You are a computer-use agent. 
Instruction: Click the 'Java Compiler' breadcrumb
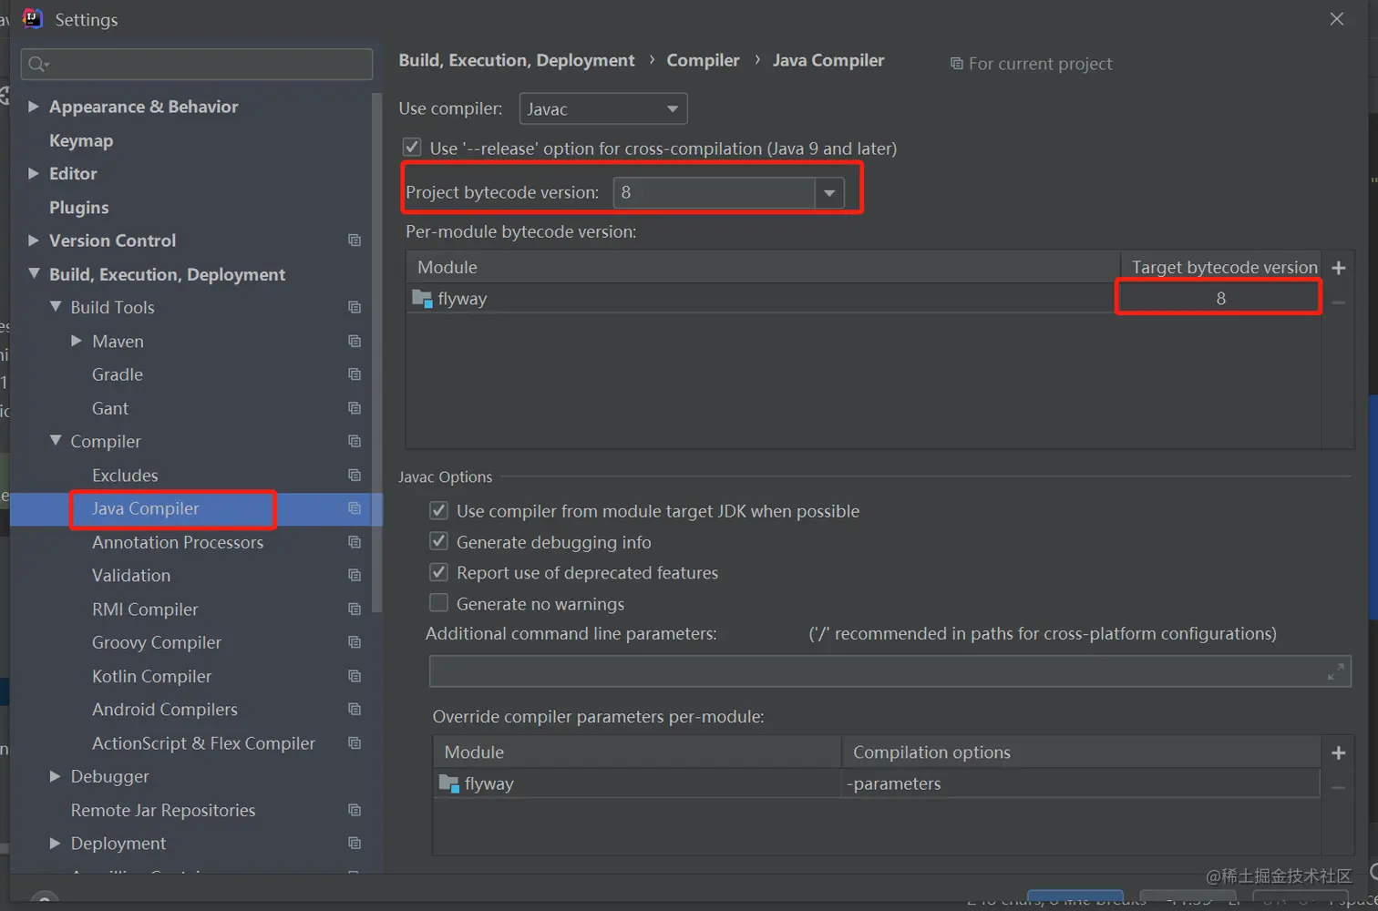pyautogui.click(x=828, y=60)
